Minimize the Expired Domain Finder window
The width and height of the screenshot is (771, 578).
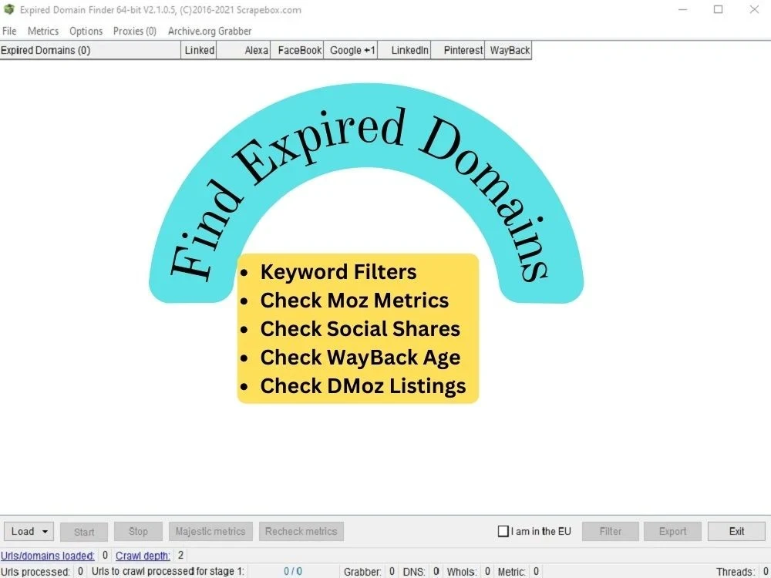682,9
